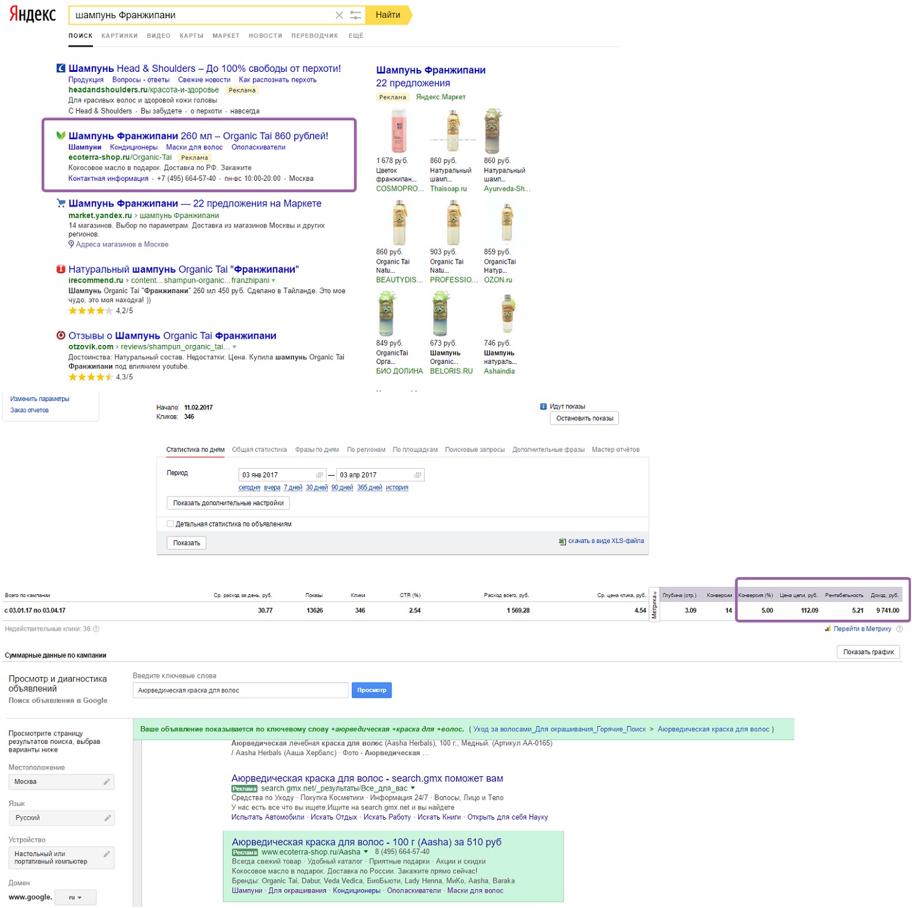Screen dimensions: 912x908
Task: Toggle Детальная статистика по объявлениям checkbox
Action: 170,523
